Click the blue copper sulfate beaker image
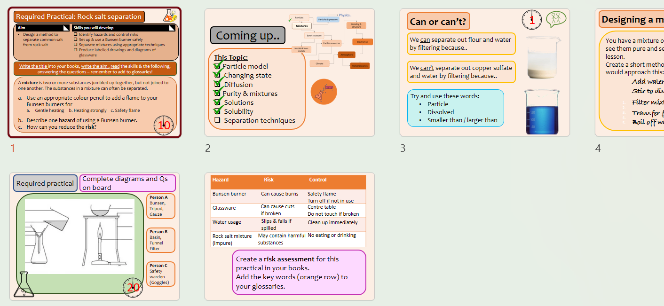Viewport: 664px width, 306px height. 542,111
